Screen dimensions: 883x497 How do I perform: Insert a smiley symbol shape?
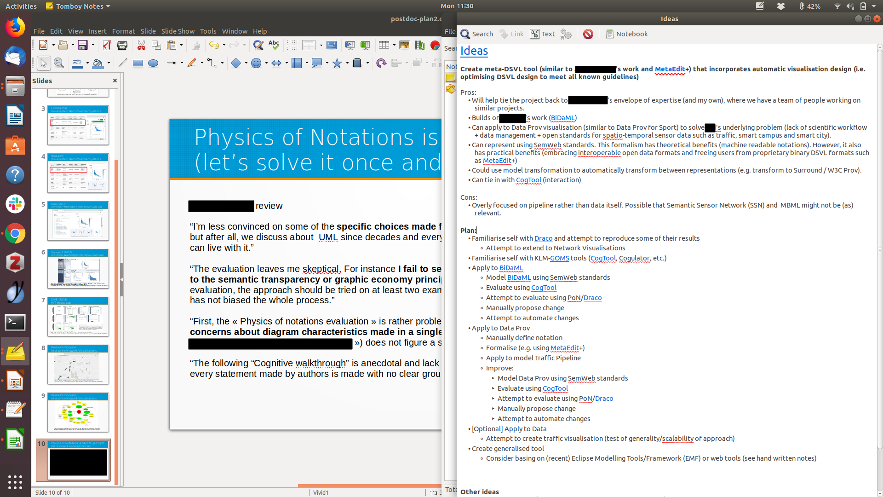coord(256,64)
